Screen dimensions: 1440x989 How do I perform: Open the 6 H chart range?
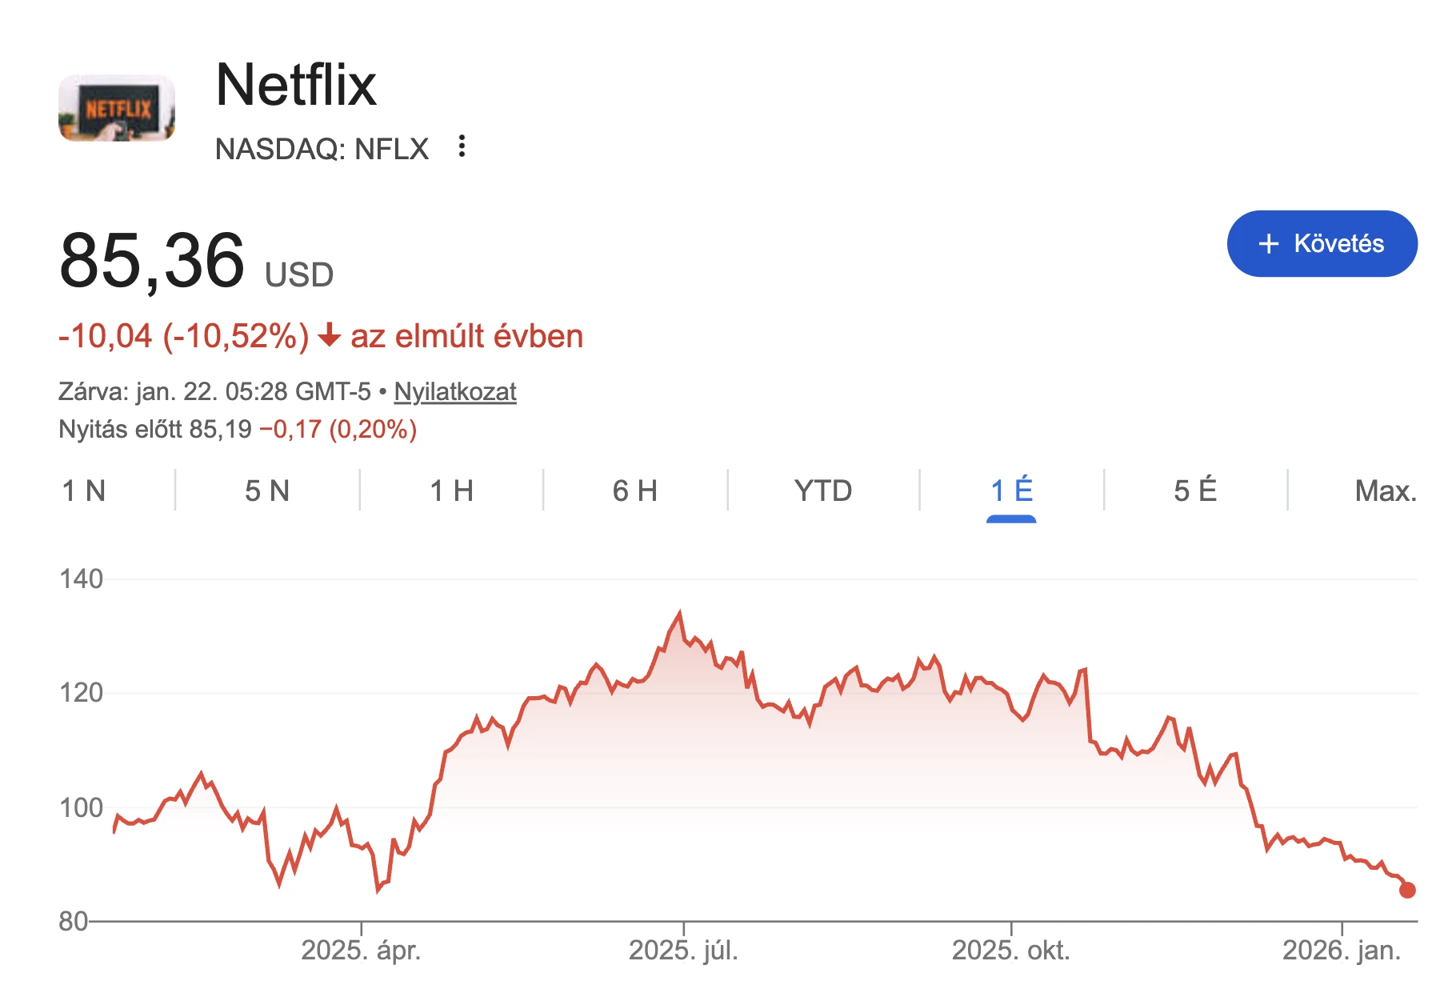[x=638, y=490]
